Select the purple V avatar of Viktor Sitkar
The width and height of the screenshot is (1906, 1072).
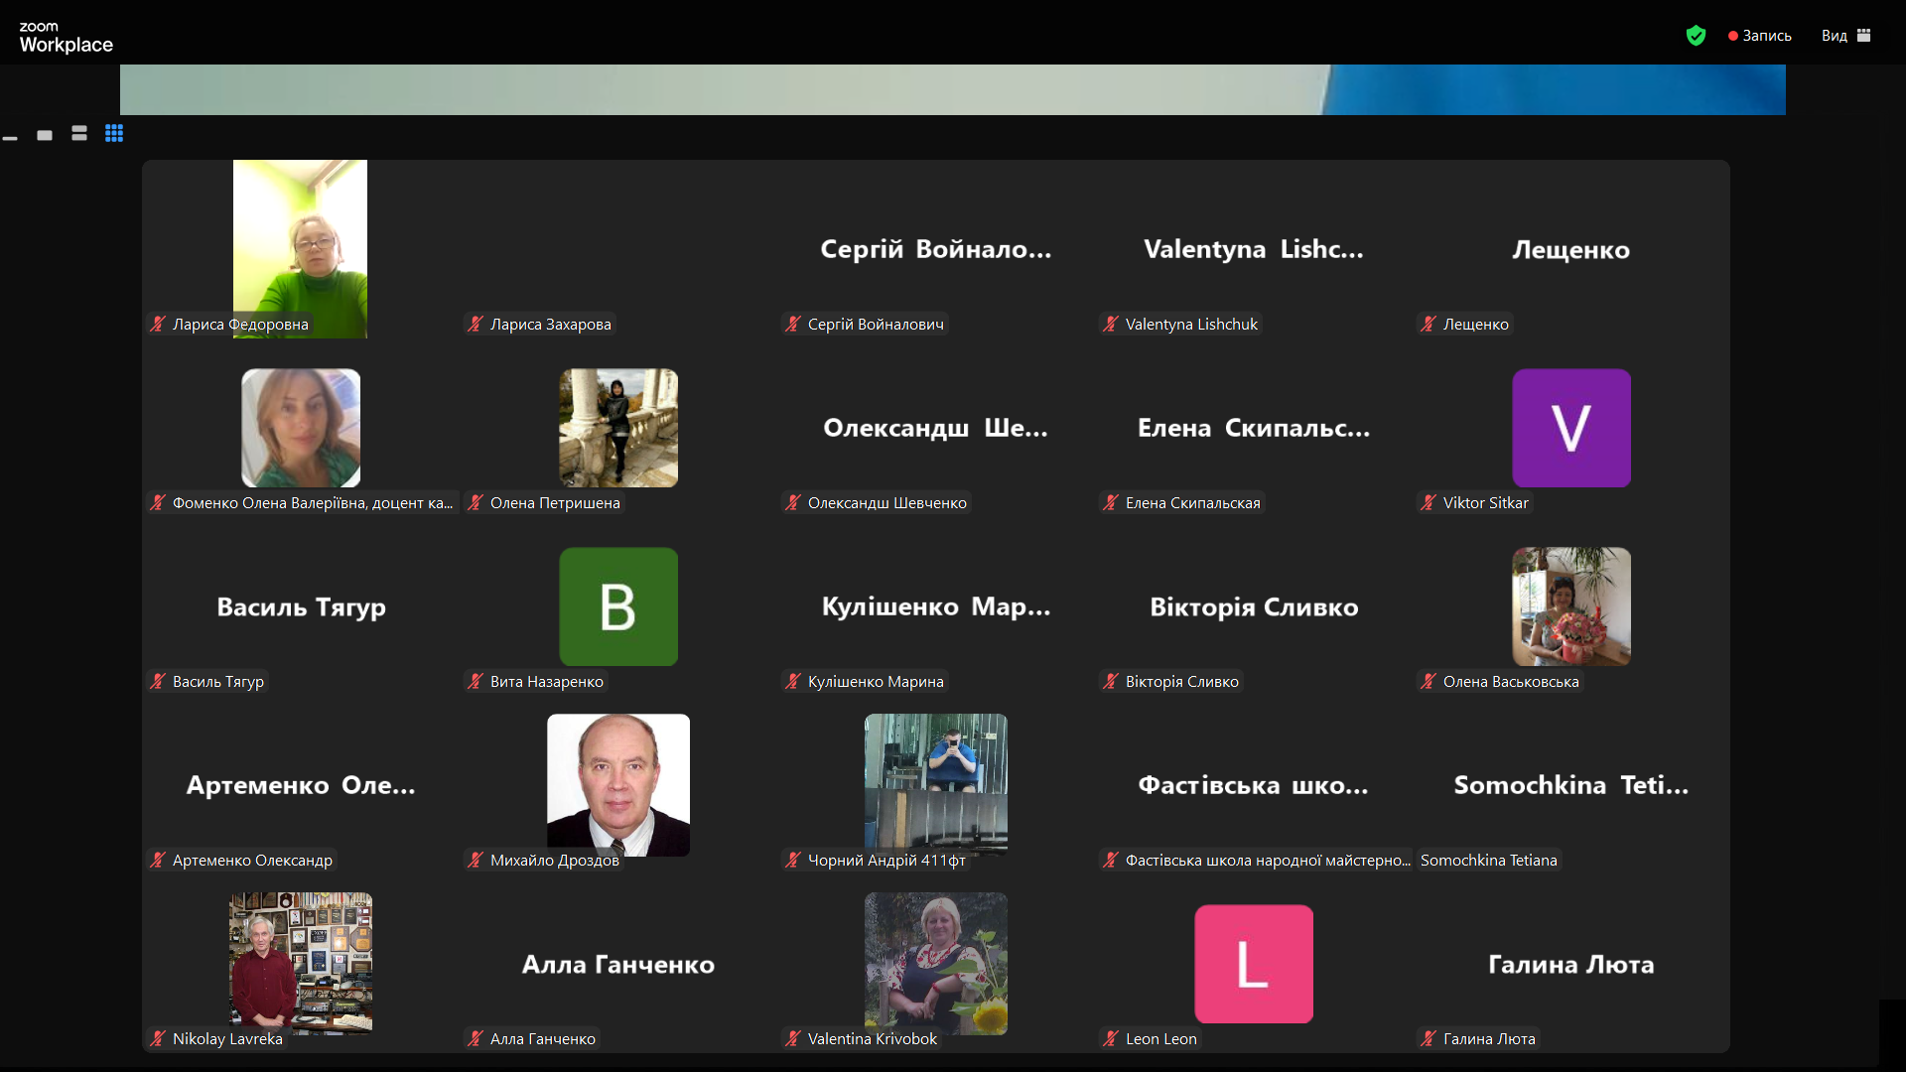click(1570, 428)
